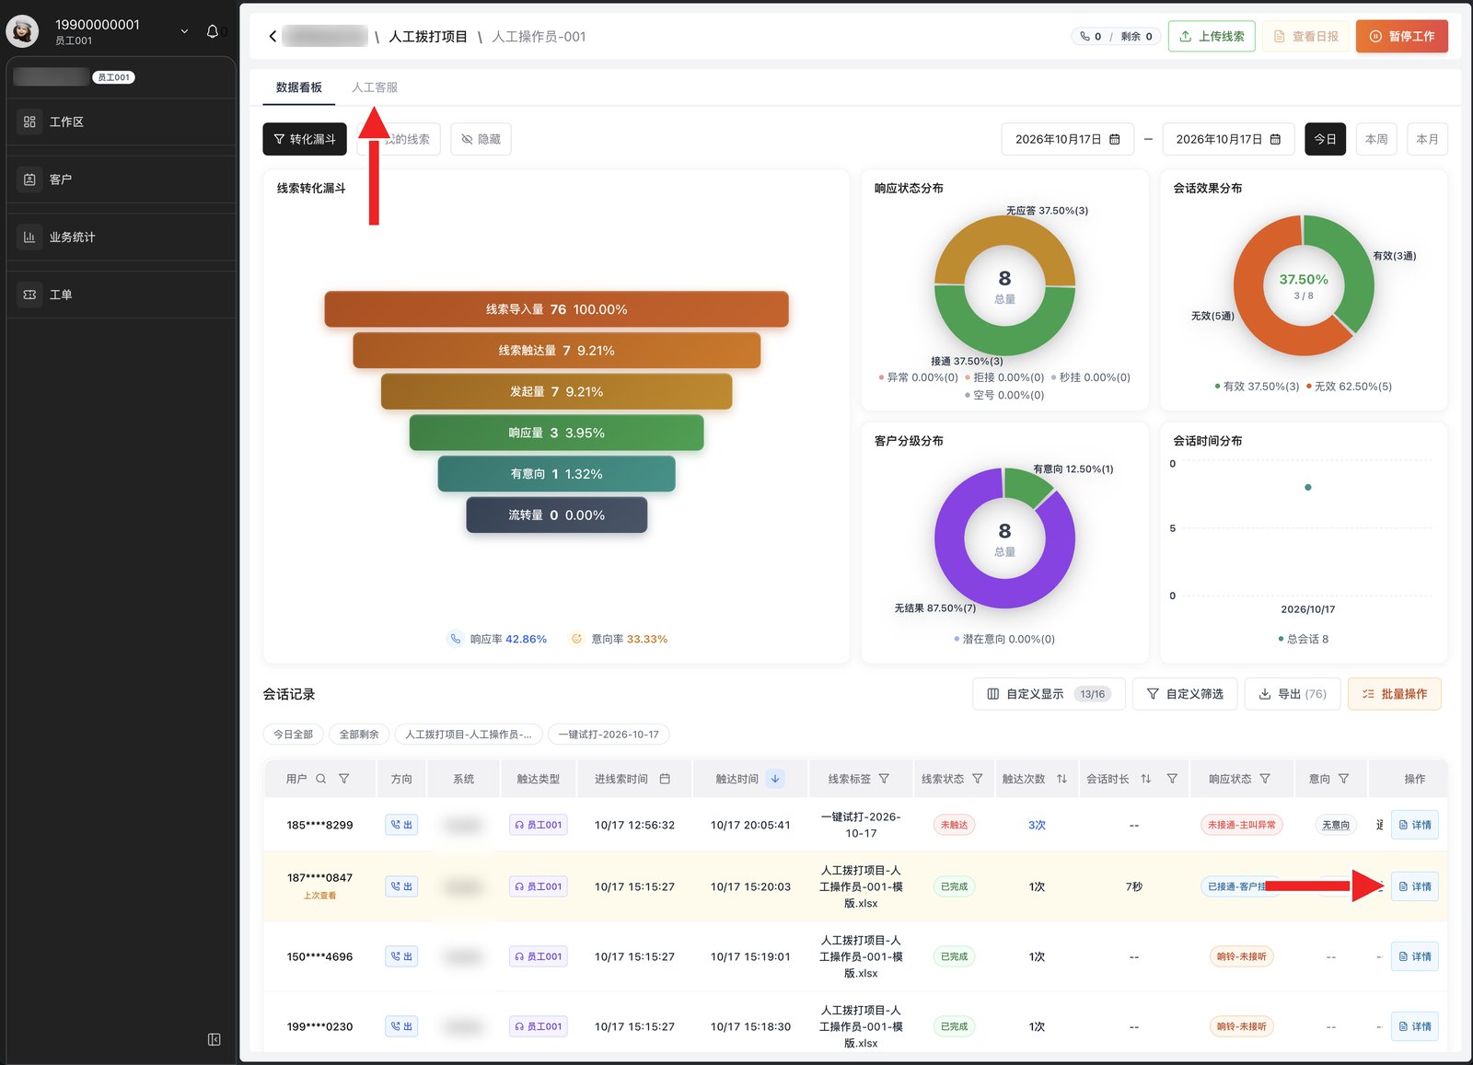
Task: Click outbound call icon for 150****4696
Action: point(401,956)
